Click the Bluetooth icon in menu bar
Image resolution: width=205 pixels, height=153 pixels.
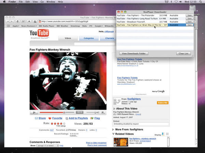tap(171, 2)
